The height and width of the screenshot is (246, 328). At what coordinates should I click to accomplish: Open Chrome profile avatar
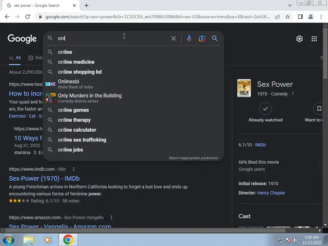tap(311, 17)
